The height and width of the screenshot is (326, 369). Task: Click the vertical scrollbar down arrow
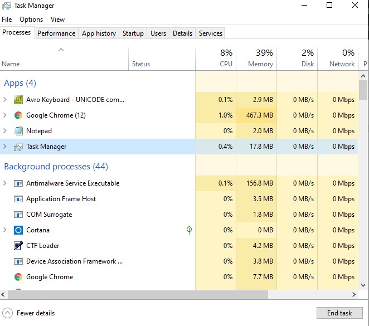(x=363, y=285)
